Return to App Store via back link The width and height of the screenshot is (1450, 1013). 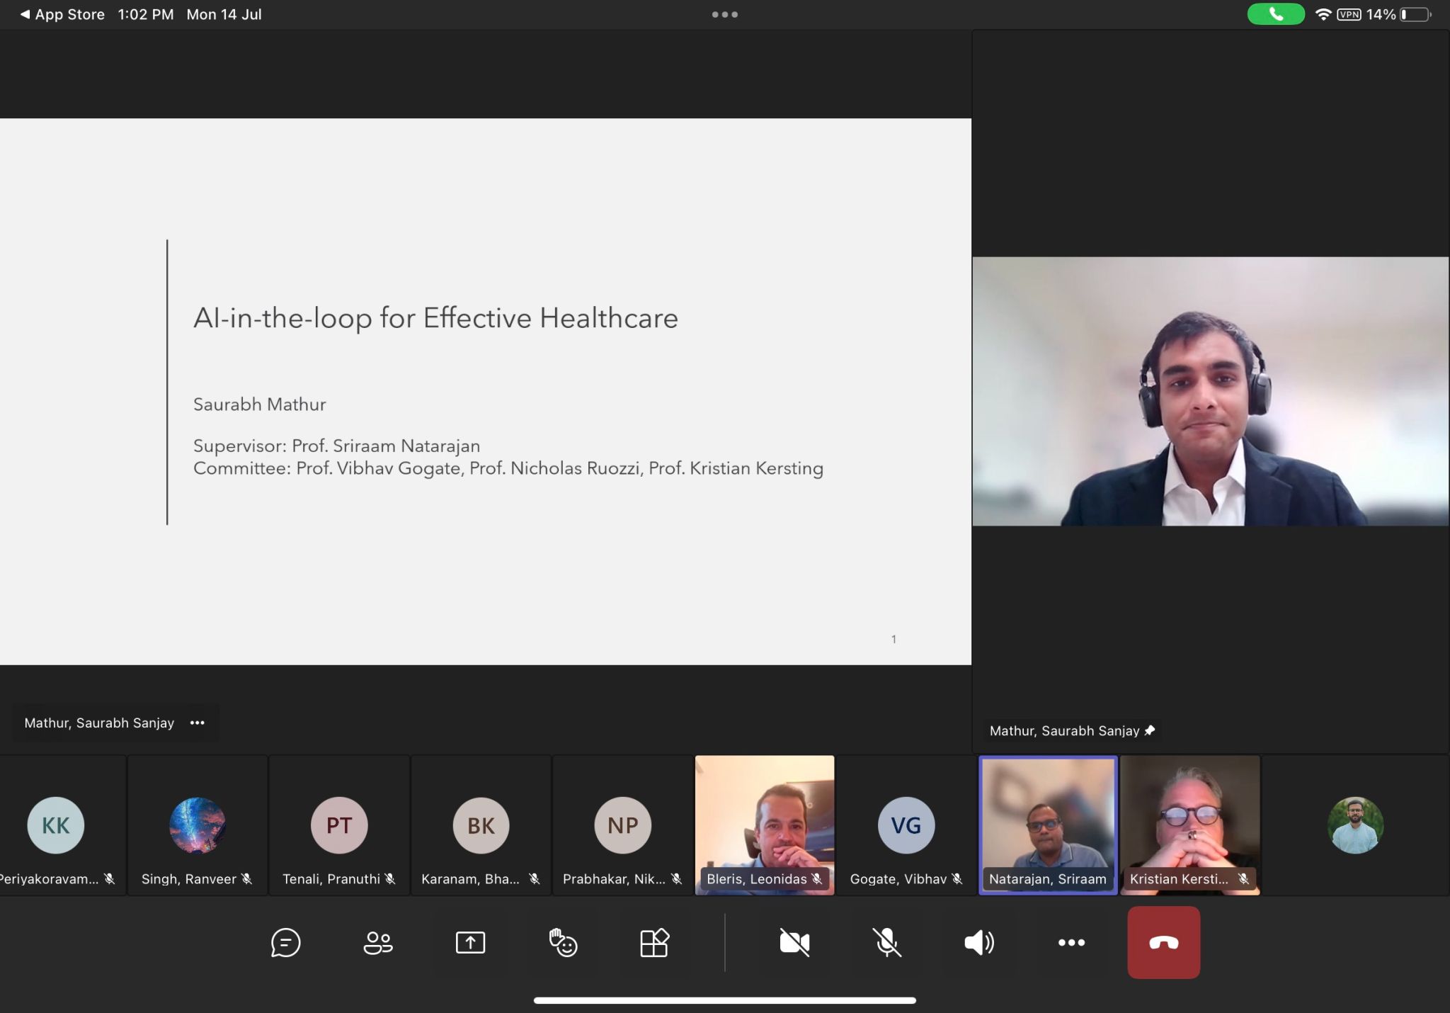point(62,14)
